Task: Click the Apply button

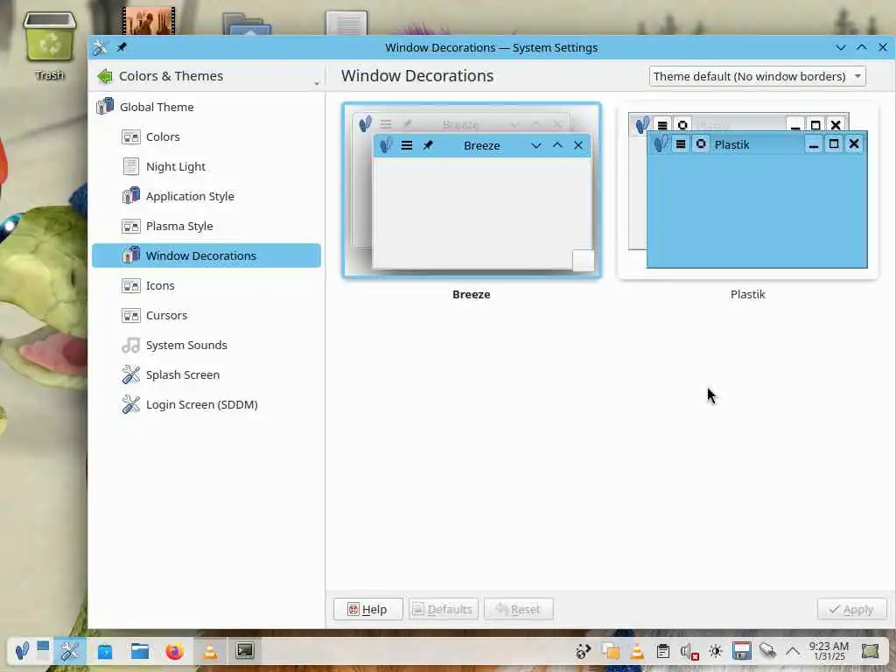Action: pyautogui.click(x=852, y=609)
